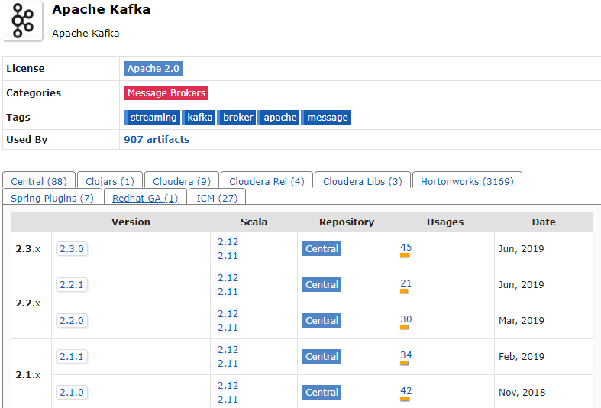Switch to the Cloudera Rel (4) tab

pyautogui.click(x=267, y=181)
